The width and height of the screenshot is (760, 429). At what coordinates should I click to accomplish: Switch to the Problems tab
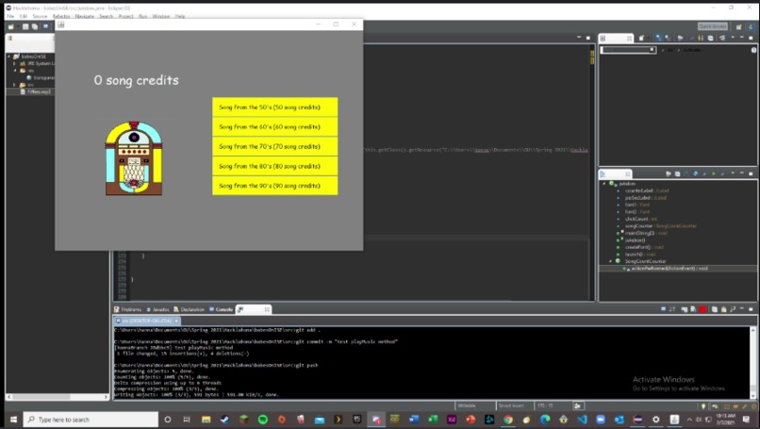(x=128, y=309)
